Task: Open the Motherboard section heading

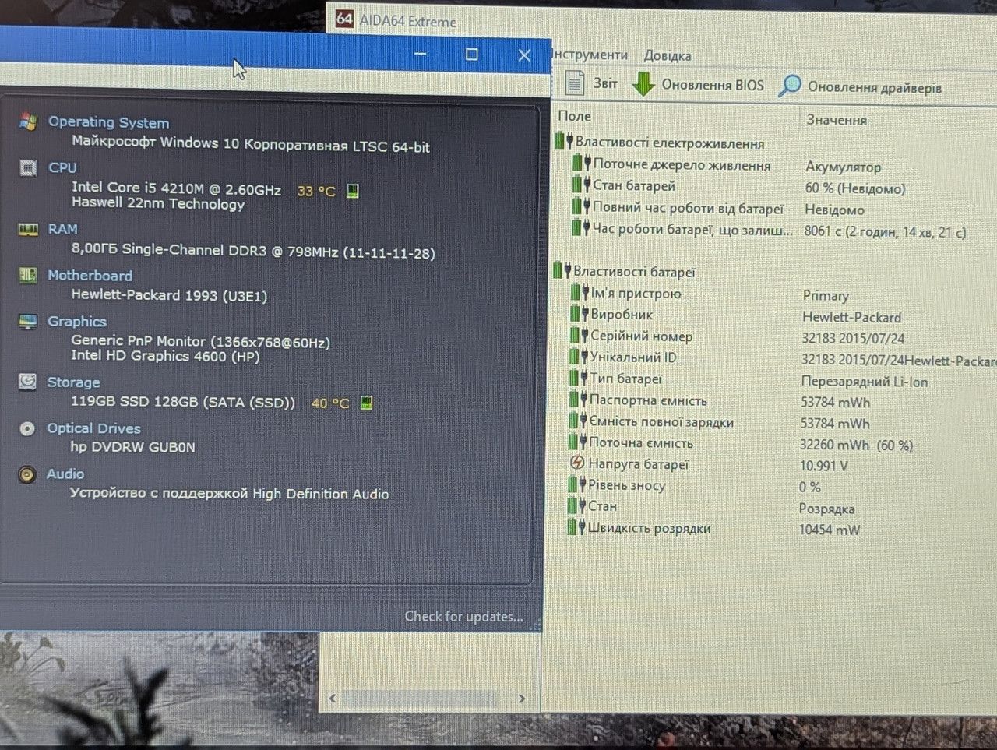Action: [90, 276]
